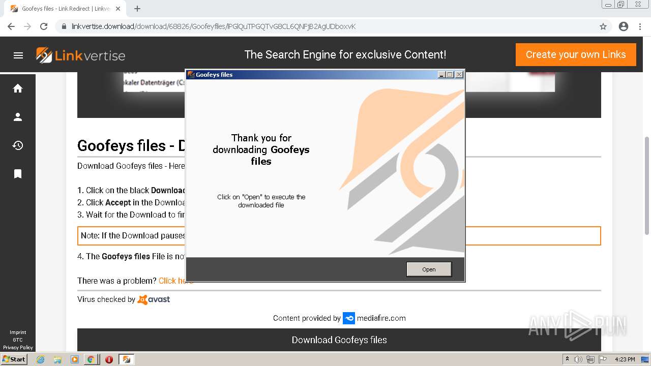Open the hamburger menu in Linkvertise header
The width and height of the screenshot is (651, 366).
pyautogui.click(x=18, y=55)
